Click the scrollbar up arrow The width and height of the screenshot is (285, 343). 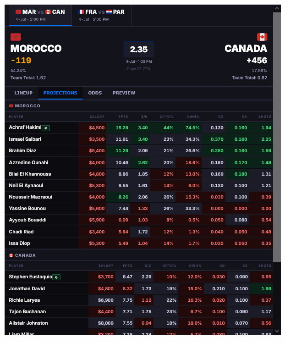tap(277, 8)
